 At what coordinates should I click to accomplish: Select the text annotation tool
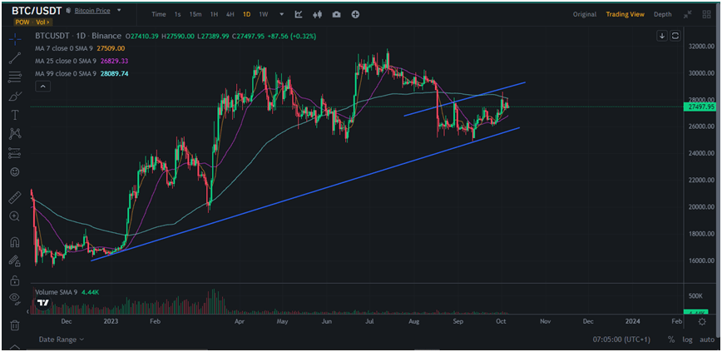14,115
